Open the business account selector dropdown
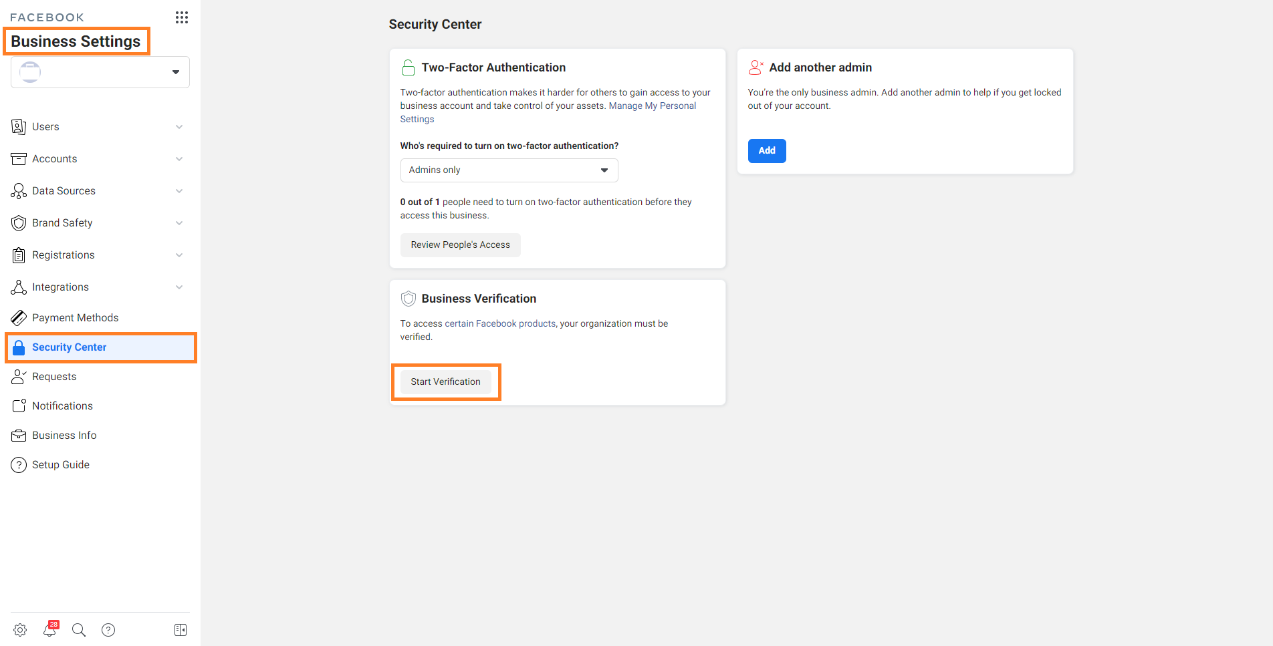Image resolution: width=1273 pixels, height=646 pixels. pos(100,72)
